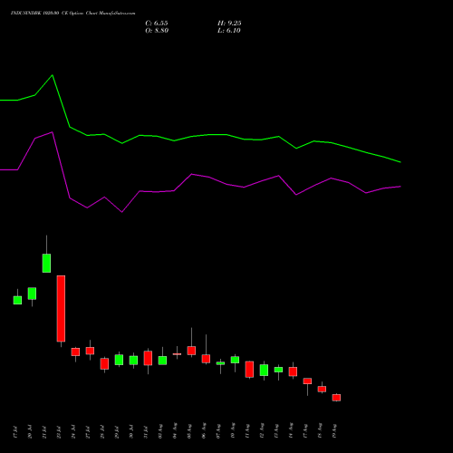This screenshot has height=453, width=453.
Task: Select the last red candle on the chart
Action: click(x=336, y=398)
